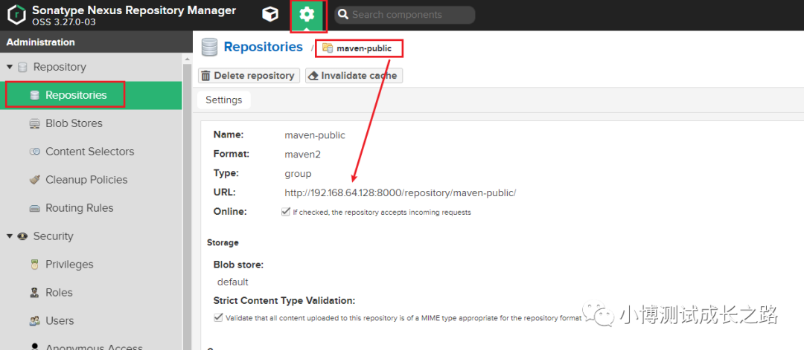Click the Blob Stores sidebar icon
This screenshot has width=804, height=350.
pyautogui.click(x=34, y=123)
